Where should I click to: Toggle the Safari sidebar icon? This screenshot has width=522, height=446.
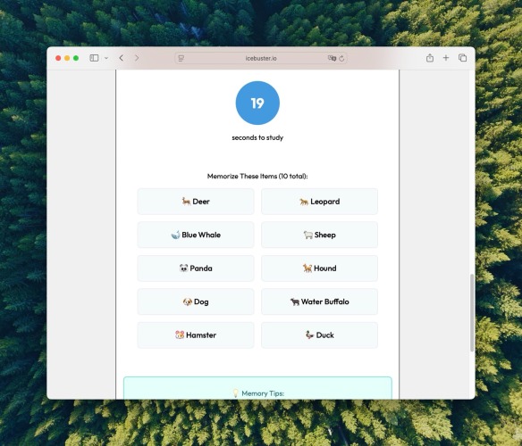coord(94,58)
